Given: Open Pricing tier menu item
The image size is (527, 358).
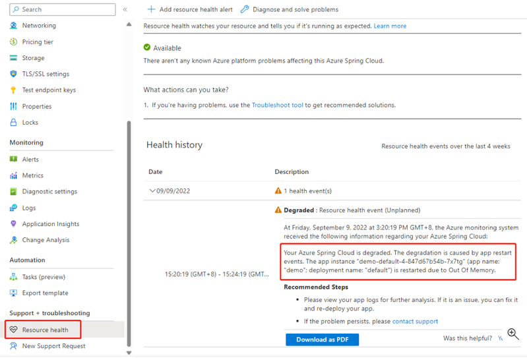Looking at the screenshot, I should (38, 42).
